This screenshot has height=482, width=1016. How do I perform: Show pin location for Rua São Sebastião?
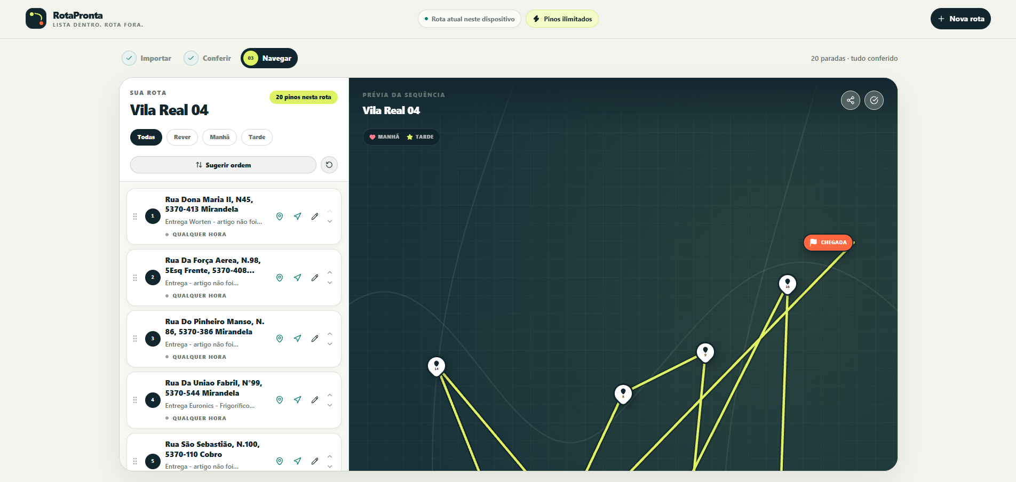point(280,461)
